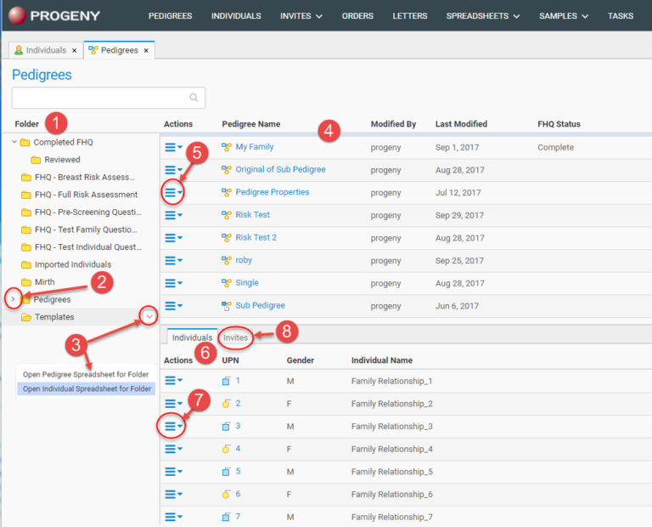Screen dimensions: 652x527
Task: Click the pedigree icon beside My Family
Action: point(227,147)
